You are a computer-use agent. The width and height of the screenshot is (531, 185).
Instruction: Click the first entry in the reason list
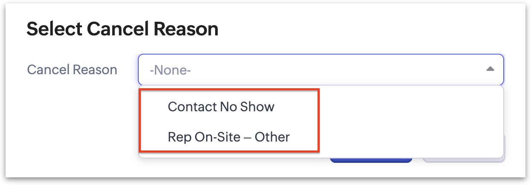pyautogui.click(x=221, y=107)
